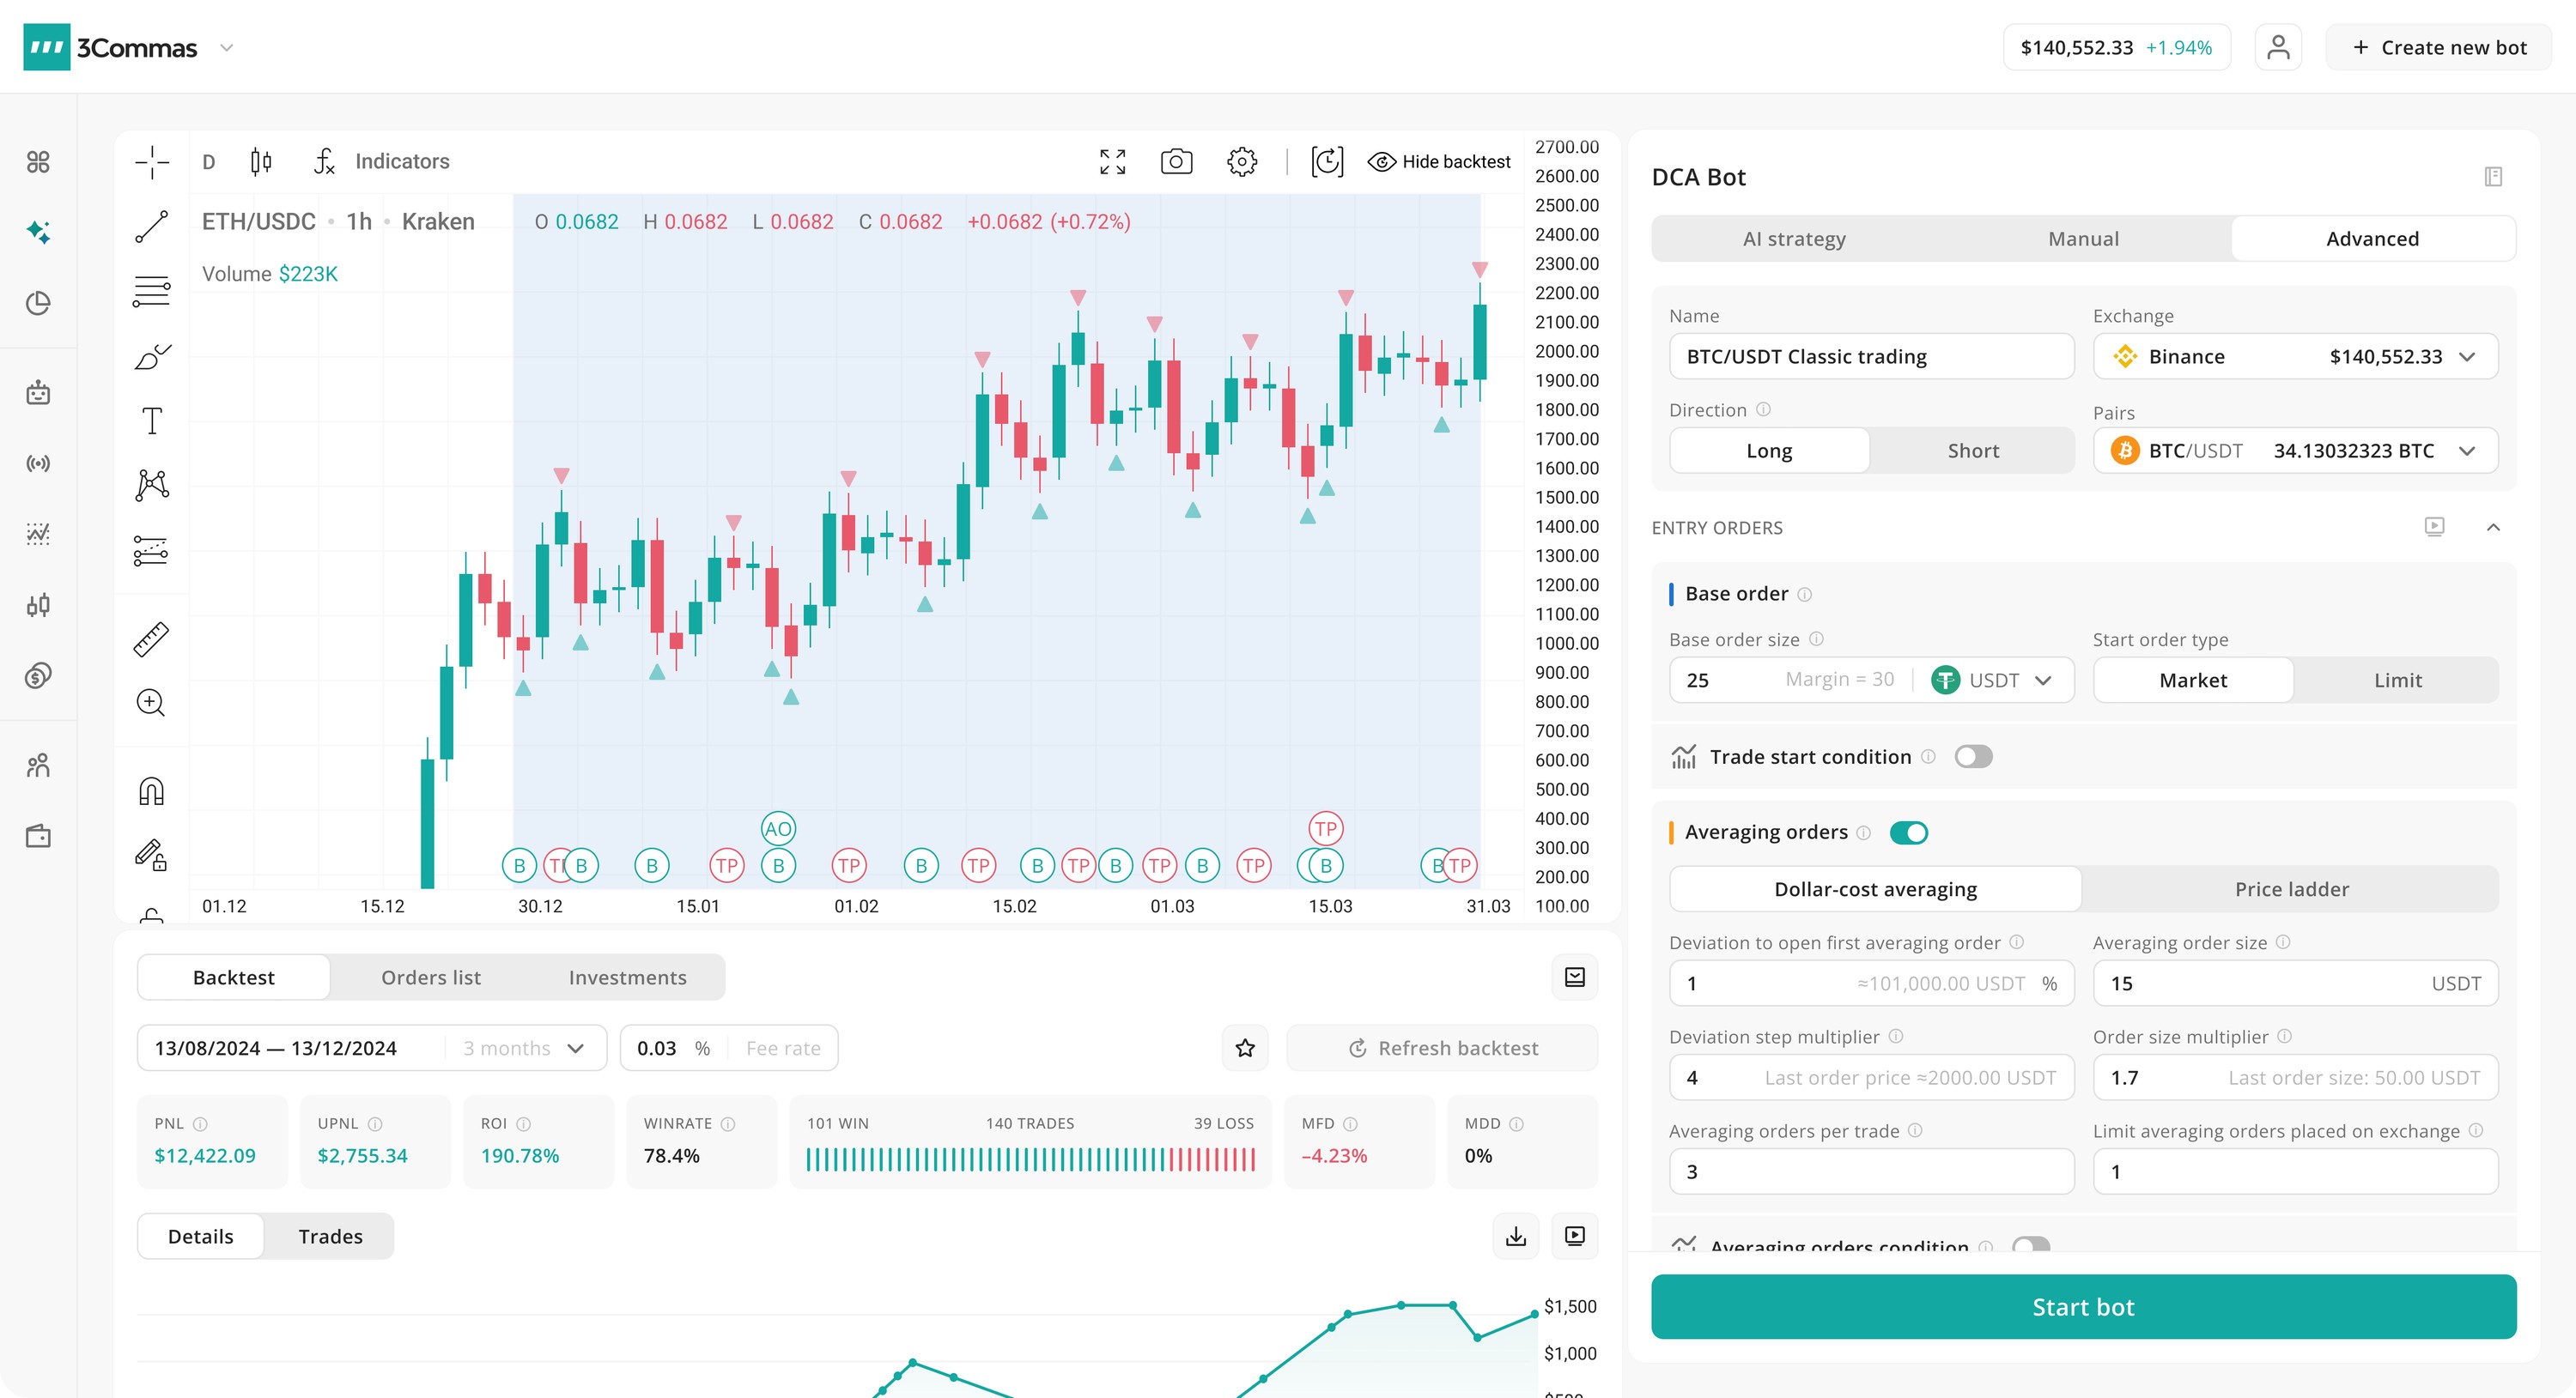Click the Fee rate input field
This screenshot has width=2576, height=1398.
click(729, 1048)
